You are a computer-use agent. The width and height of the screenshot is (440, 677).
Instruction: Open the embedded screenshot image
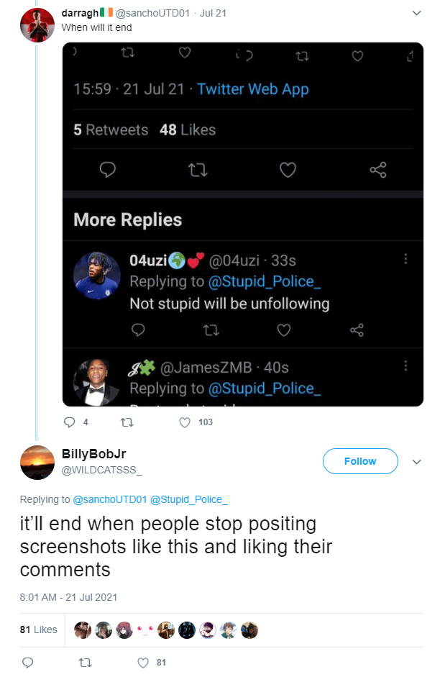point(243,224)
